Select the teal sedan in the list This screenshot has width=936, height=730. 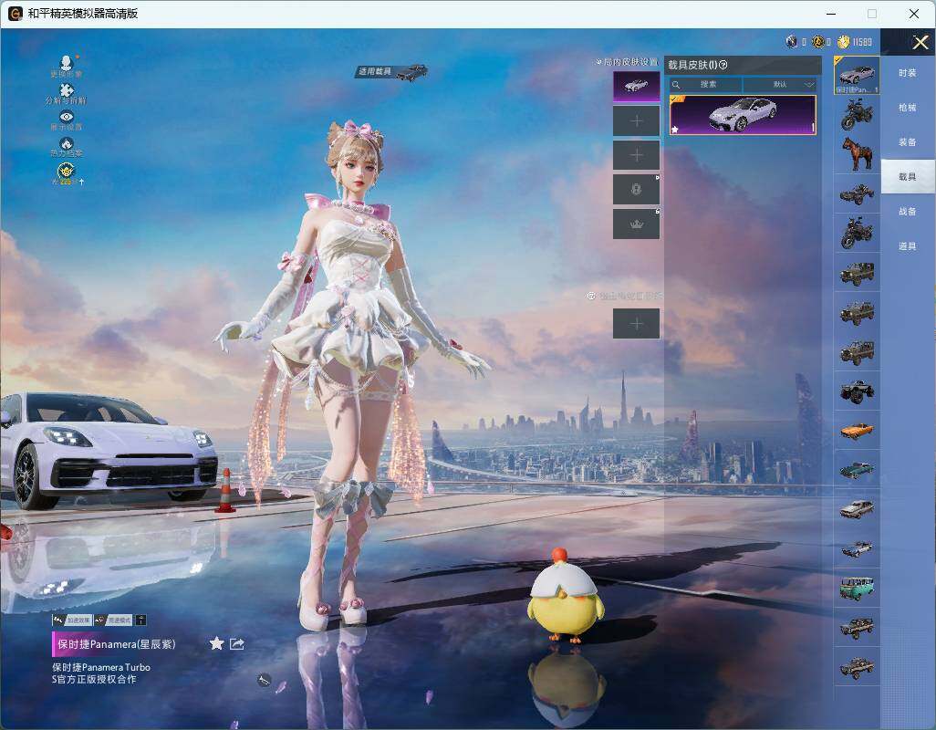(x=857, y=470)
